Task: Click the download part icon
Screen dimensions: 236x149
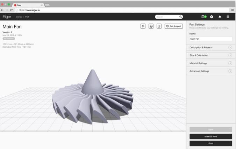Action: (159, 26)
